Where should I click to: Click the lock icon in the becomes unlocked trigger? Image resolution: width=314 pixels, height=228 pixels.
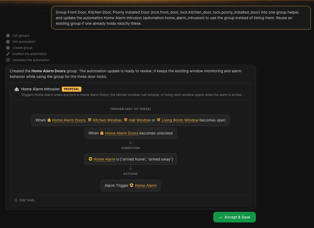coord(102,133)
